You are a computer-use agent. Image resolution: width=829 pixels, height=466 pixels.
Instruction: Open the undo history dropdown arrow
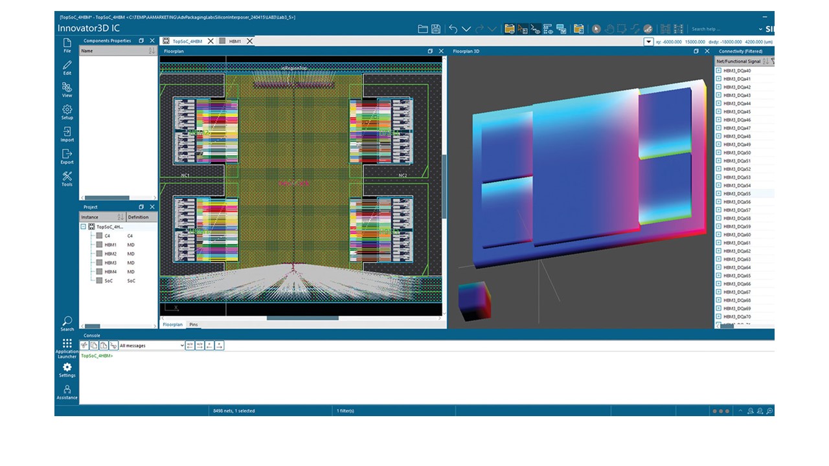466,29
